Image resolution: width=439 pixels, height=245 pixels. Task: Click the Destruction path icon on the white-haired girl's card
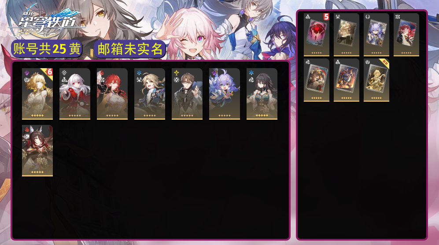tap(64, 80)
